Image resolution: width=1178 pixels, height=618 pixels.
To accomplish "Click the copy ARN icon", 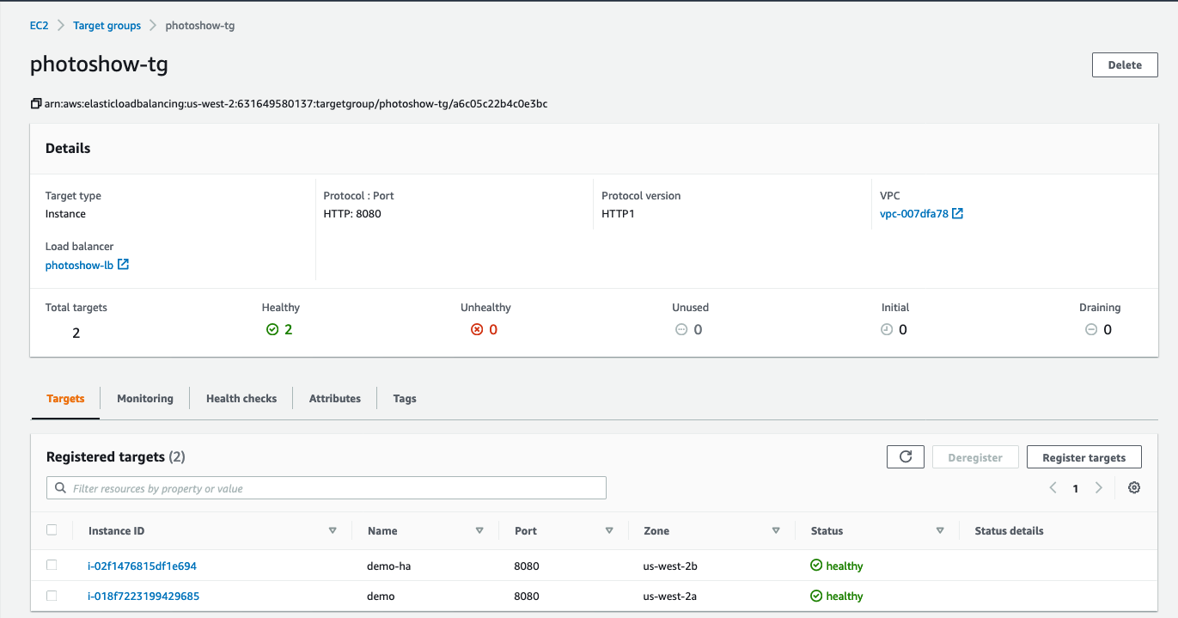I will tap(35, 104).
